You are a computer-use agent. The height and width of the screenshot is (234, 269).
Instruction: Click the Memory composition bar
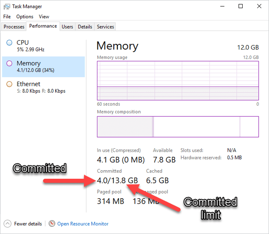click(x=178, y=127)
